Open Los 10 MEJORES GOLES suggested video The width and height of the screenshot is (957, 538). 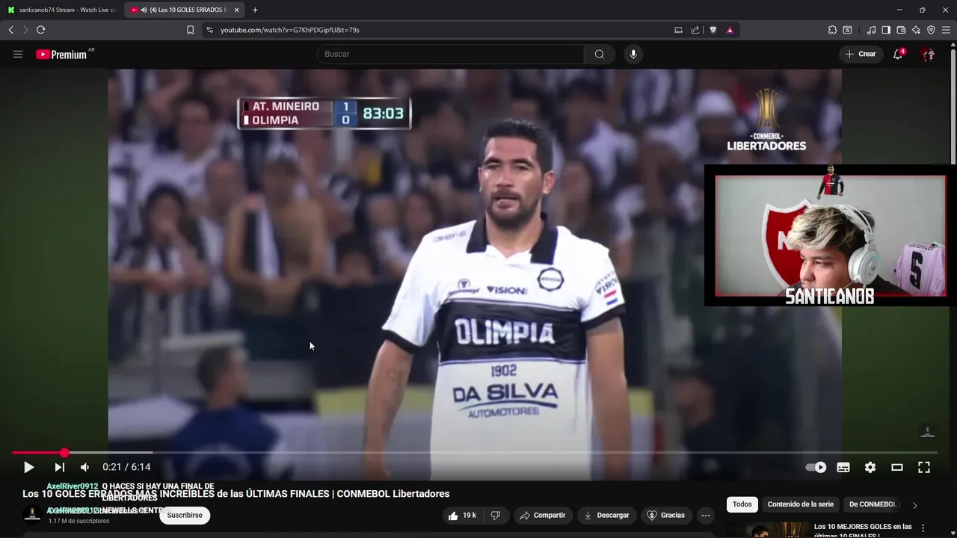coord(863,530)
